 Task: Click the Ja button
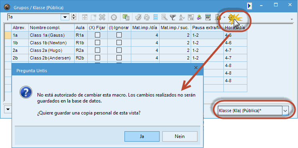pos(142,136)
